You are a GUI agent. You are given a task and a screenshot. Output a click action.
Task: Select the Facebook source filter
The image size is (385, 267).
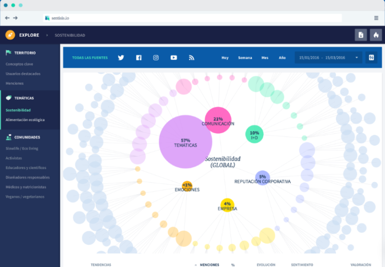(139, 58)
